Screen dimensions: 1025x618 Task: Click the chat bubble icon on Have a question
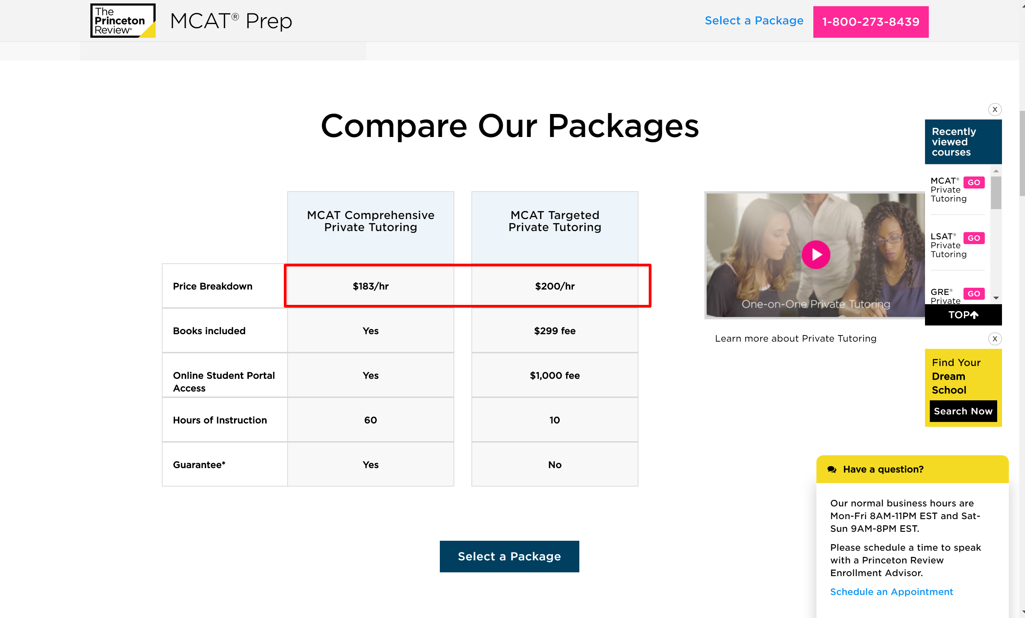(832, 469)
